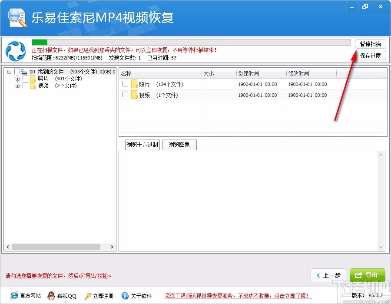Open the 官方网站 globe icon
This screenshot has height=304, width=391.
click(13, 296)
